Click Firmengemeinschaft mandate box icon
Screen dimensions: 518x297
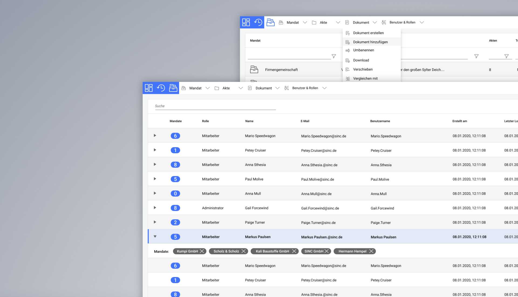pyautogui.click(x=254, y=70)
